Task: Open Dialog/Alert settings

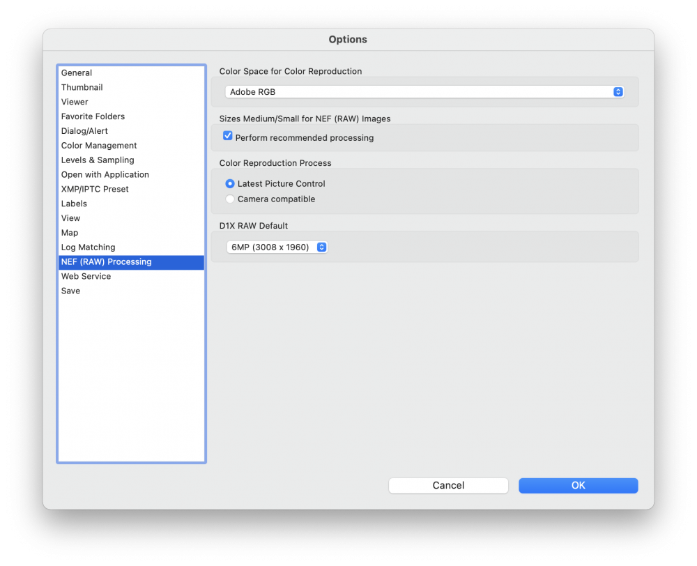Action: tap(131, 131)
